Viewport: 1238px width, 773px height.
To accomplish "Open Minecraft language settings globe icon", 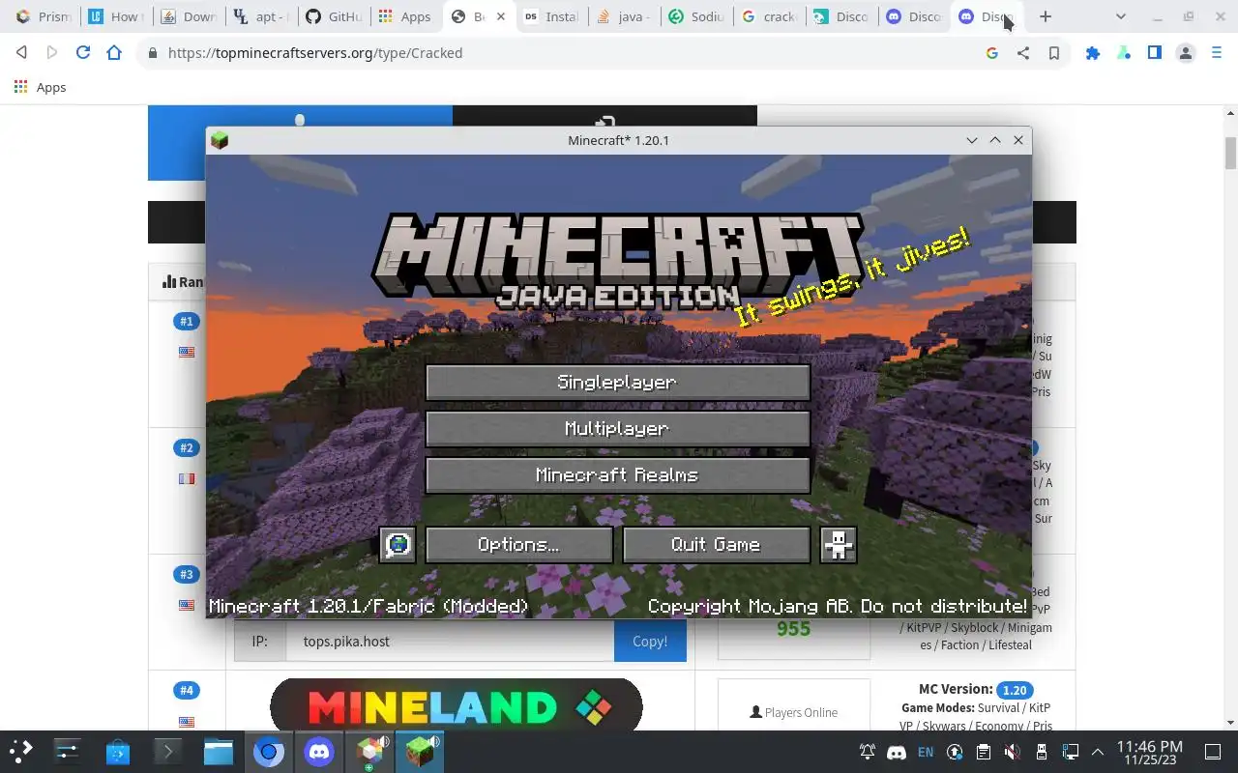I will point(398,545).
